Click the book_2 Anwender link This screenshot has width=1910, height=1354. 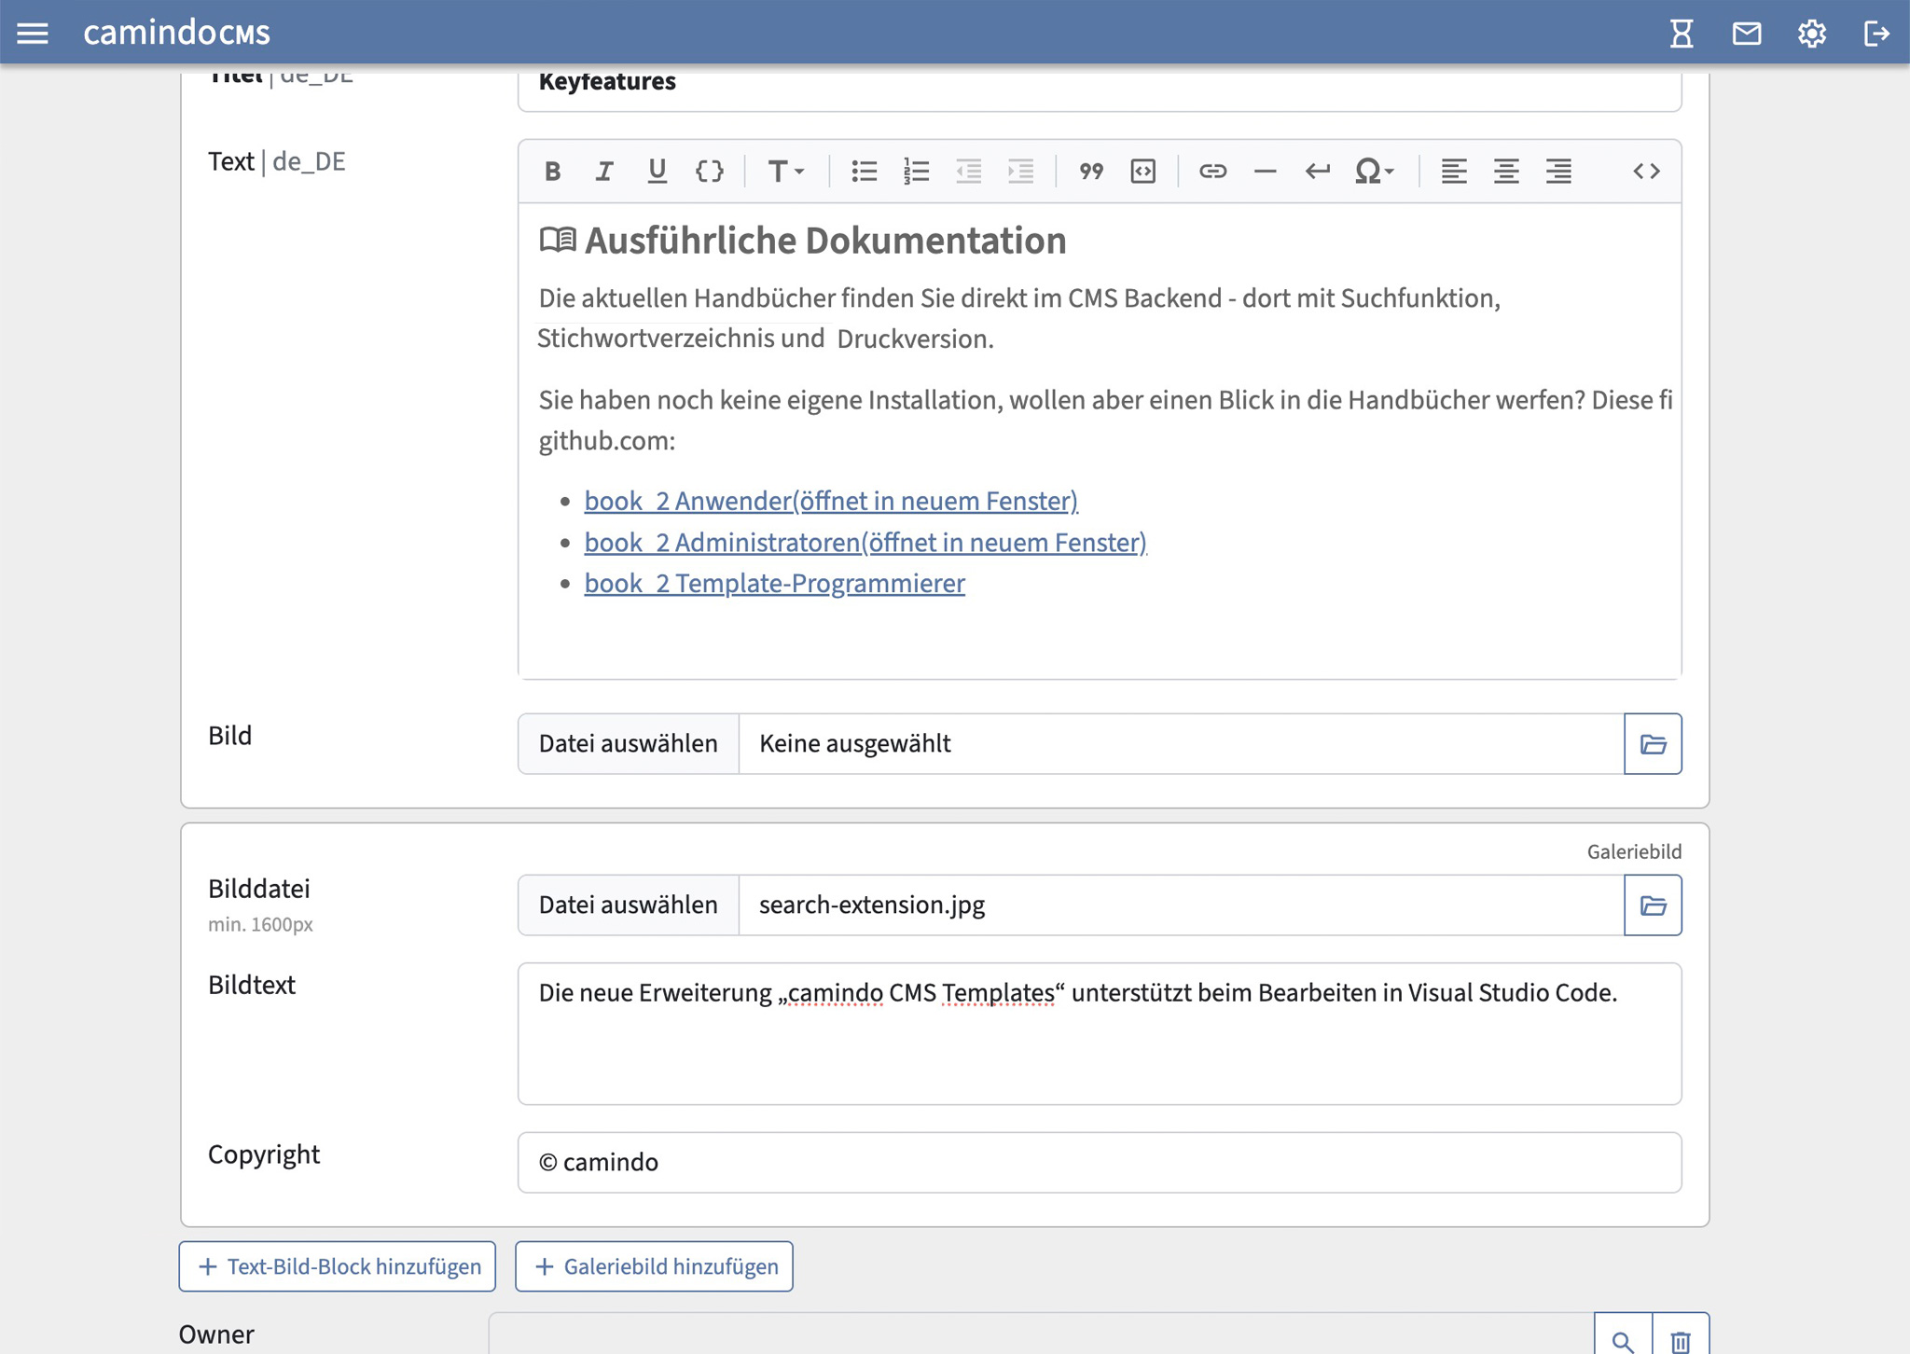pyautogui.click(x=831, y=501)
